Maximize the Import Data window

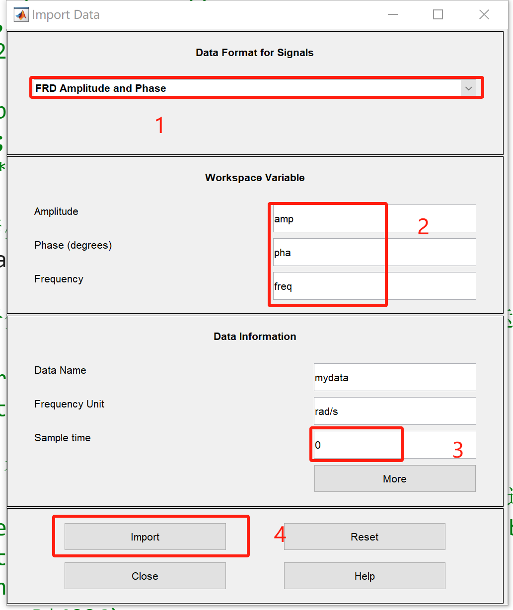point(438,15)
